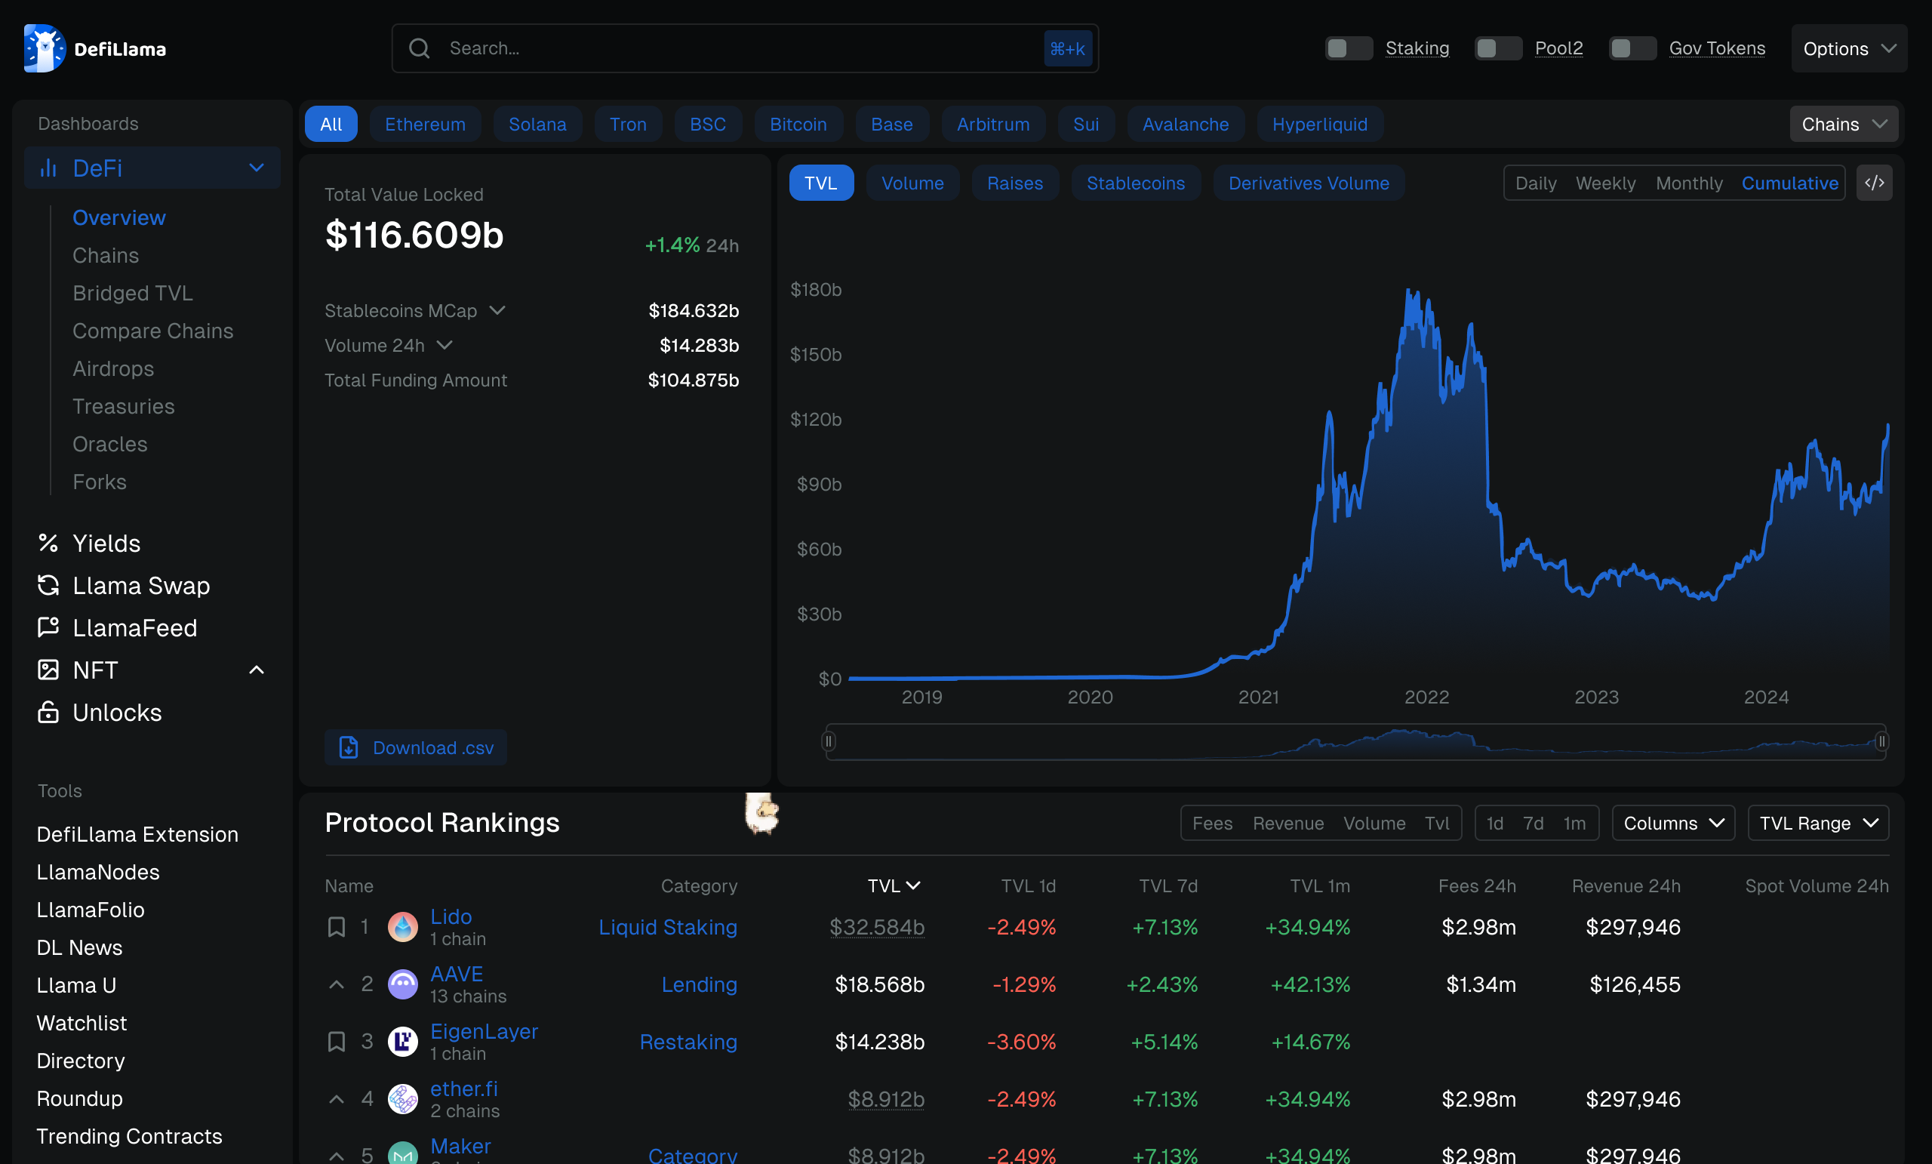
Task: Expand the ether.fi row
Action: coord(337,1099)
